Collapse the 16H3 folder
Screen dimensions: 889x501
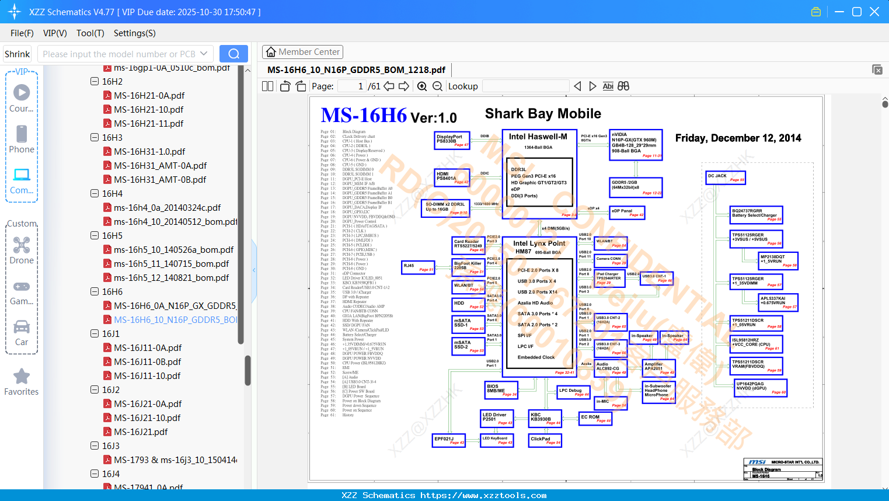tap(95, 137)
